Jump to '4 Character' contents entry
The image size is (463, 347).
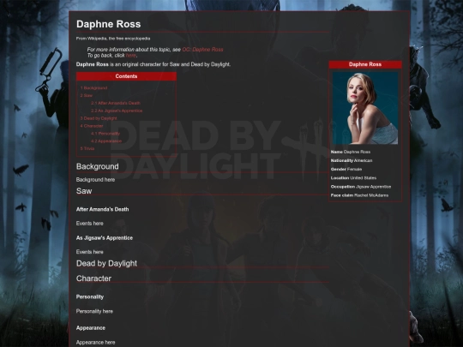pyautogui.click(x=92, y=126)
